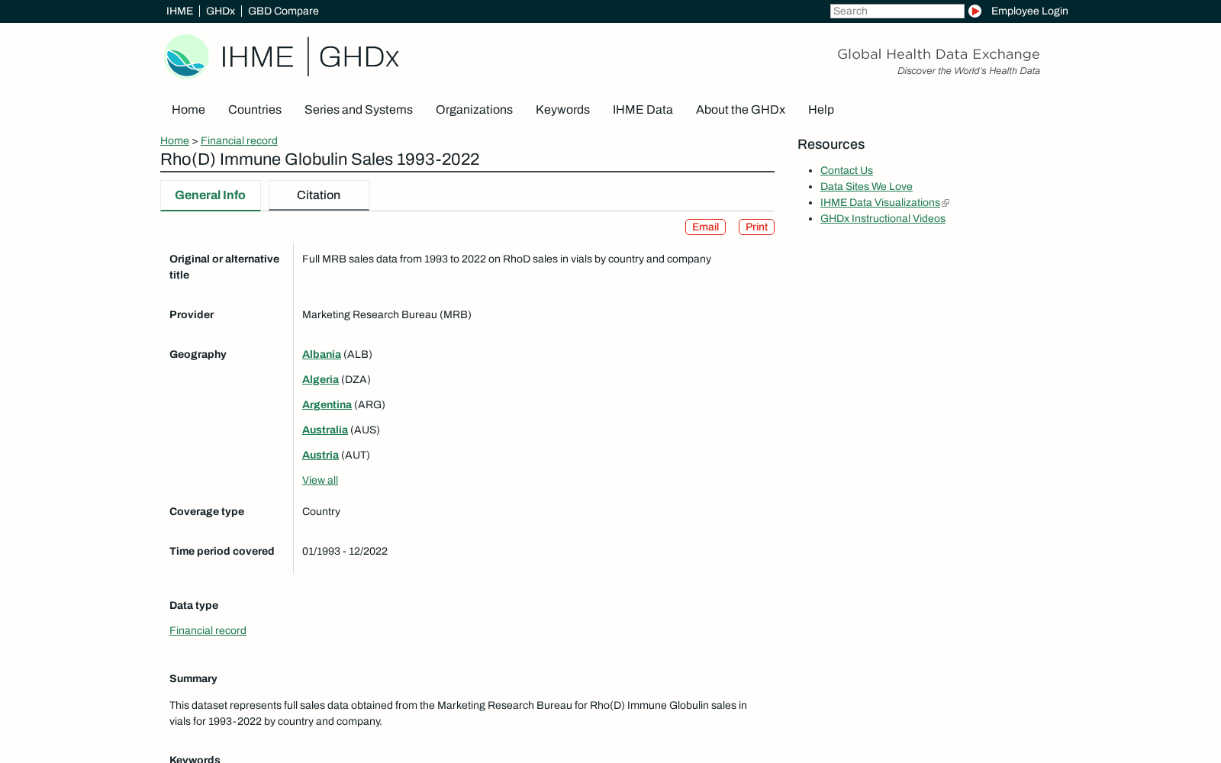Click the time period value 01/1993 - 12/2022
This screenshot has height=763, width=1221.
coord(345,552)
